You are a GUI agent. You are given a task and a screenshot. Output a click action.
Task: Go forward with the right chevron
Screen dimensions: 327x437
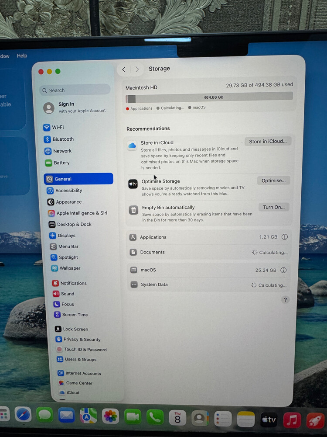click(x=137, y=69)
